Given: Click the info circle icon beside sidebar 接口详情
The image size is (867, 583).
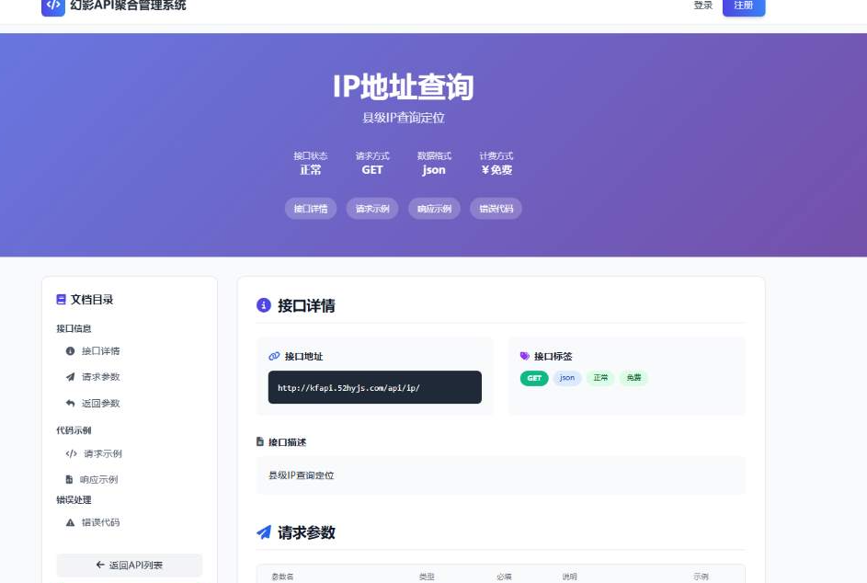Looking at the screenshot, I should [x=70, y=351].
